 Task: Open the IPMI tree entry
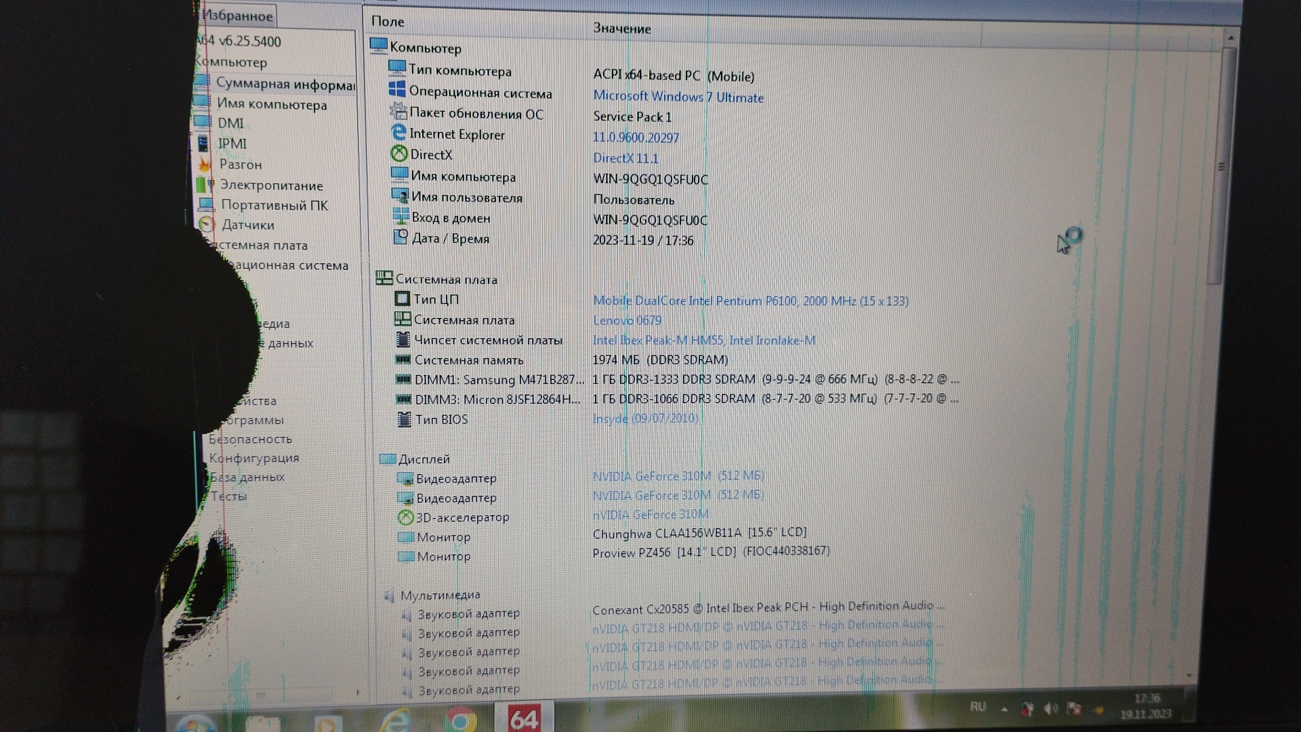click(232, 144)
